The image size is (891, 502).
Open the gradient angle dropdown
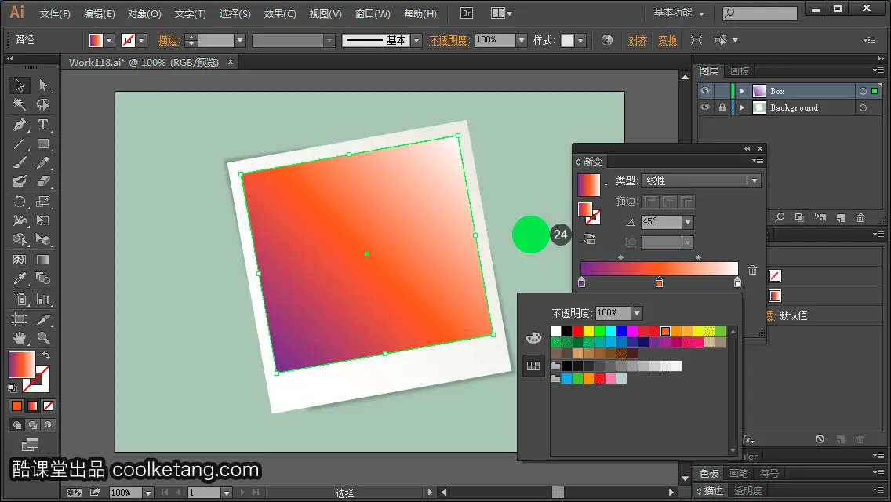click(688, 222)
